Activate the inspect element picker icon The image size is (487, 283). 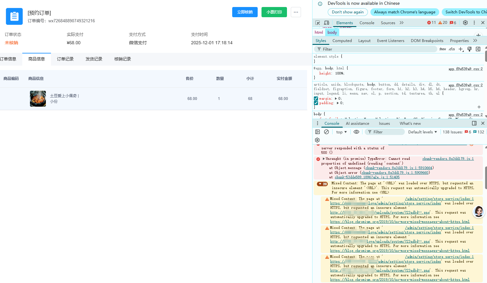tap(318, 23)
